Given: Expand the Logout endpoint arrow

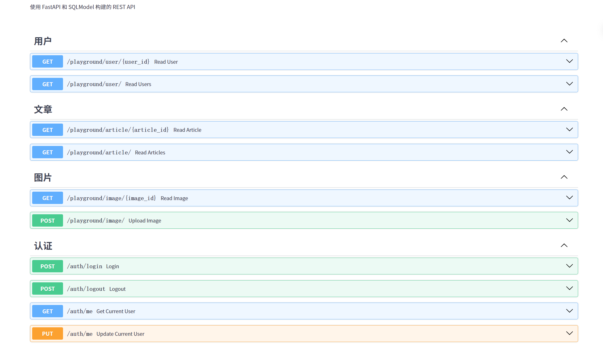Looking at the screenshot, I should 569,289.
